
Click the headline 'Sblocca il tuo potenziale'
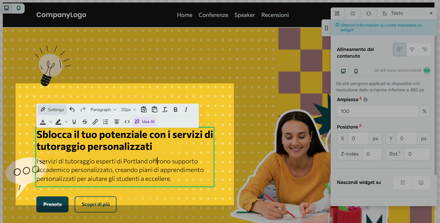click(x=125, y=140)
